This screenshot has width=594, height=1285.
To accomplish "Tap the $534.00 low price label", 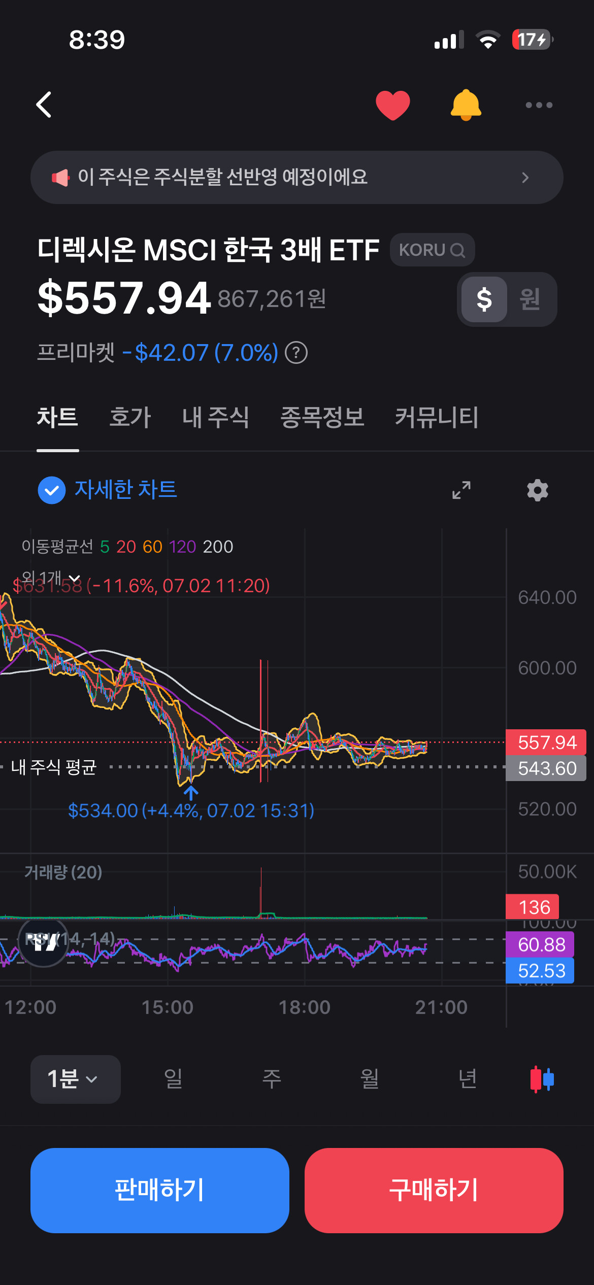I will point(191,810).
